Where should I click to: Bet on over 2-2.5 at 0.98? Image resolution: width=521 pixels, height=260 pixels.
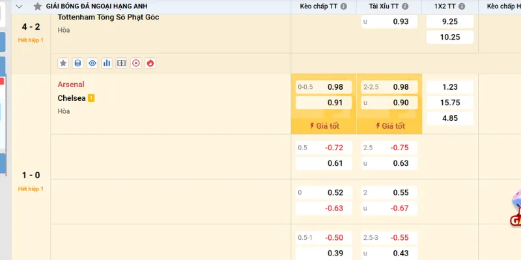[x=389, y=87]
